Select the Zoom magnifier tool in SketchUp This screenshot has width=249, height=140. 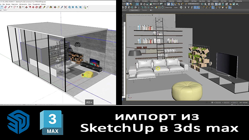62,7
